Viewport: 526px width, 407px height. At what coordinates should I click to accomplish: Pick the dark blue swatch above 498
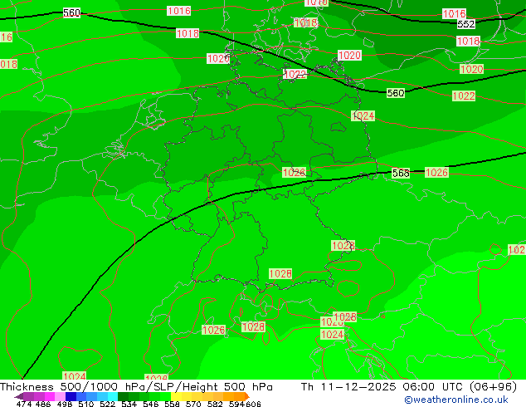[x=71, y=396]
